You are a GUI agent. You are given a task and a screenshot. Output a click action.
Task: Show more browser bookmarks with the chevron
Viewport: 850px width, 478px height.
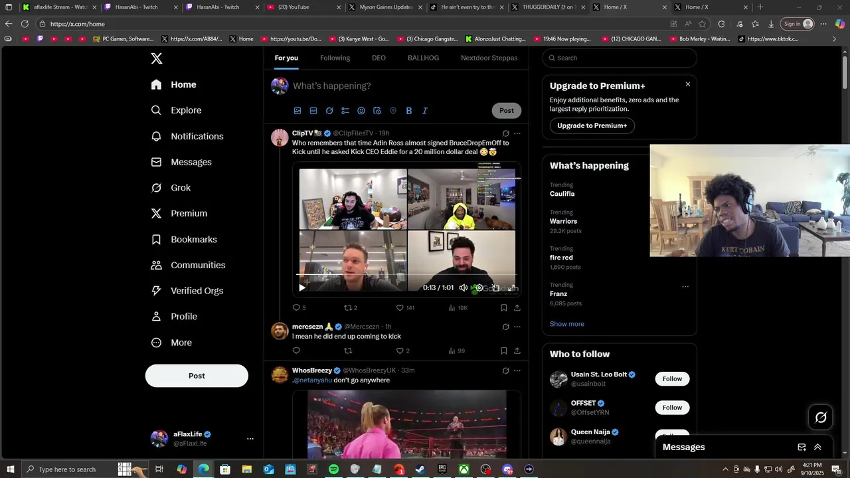pyautogui.click(x=835, y=39)
